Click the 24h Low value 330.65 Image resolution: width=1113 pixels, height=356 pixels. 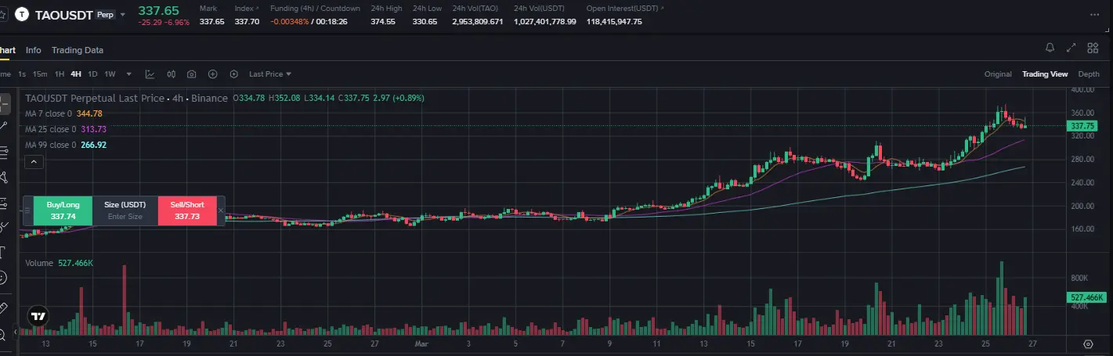pos(425,22)
